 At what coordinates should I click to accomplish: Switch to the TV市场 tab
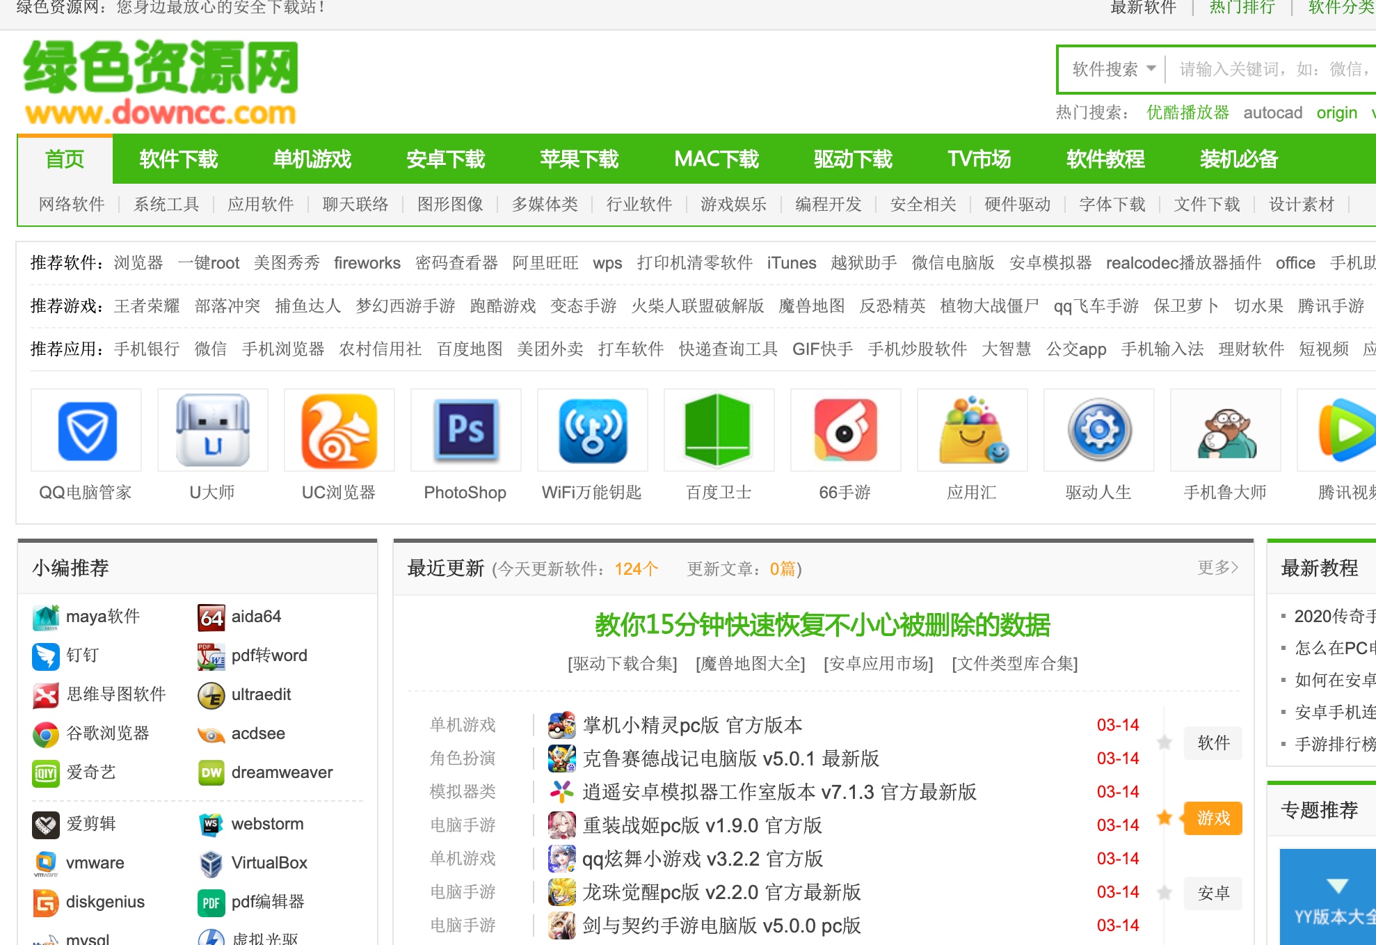pos(979,159)
